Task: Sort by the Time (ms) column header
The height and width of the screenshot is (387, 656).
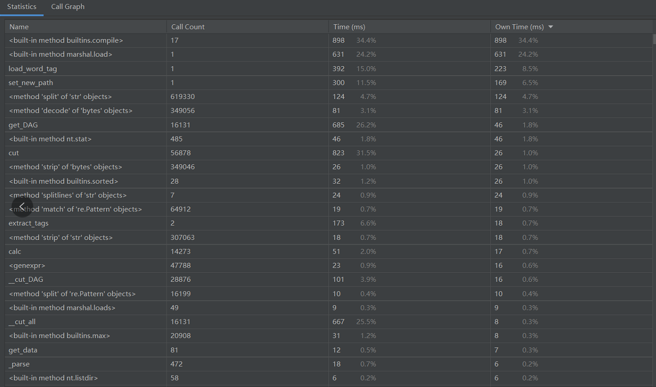Action: tap(349, 27)
